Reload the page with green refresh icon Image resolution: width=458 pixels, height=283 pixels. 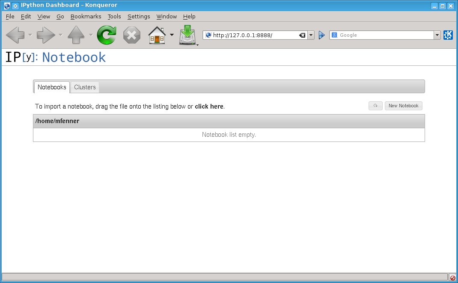coord(106,35)
